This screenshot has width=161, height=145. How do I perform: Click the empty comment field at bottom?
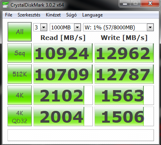(x=81, y=135)
